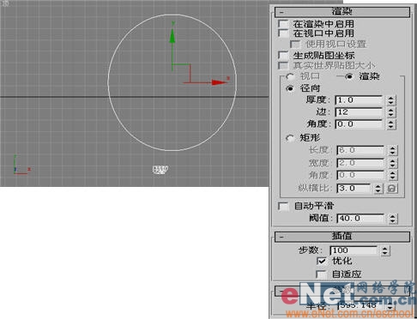Click the green Y axis gizmo arrow
This screenshot has width=417, height=319.
click(172, 36)
